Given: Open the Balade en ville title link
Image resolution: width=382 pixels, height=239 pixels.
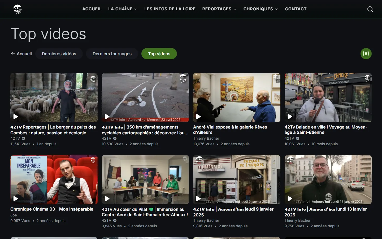Looking at the screenshot, I should [326, 130].
